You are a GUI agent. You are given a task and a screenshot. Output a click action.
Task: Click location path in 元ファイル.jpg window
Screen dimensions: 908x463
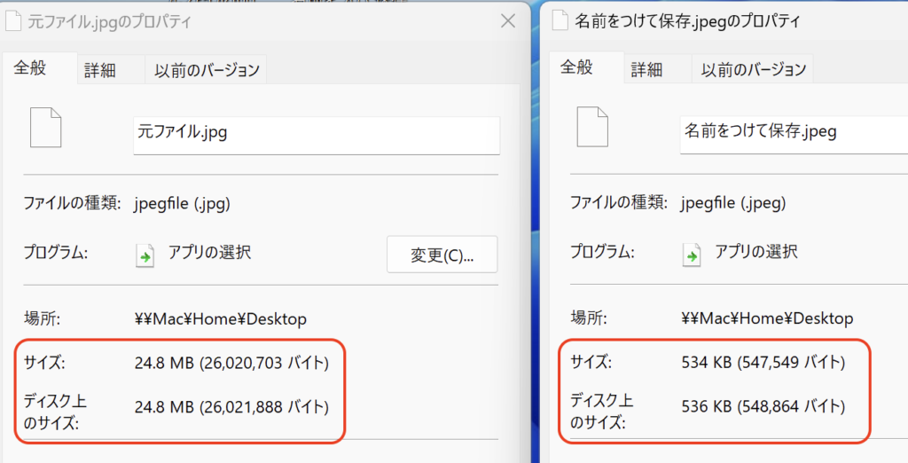pyautogui.click(x=220, y=318)
